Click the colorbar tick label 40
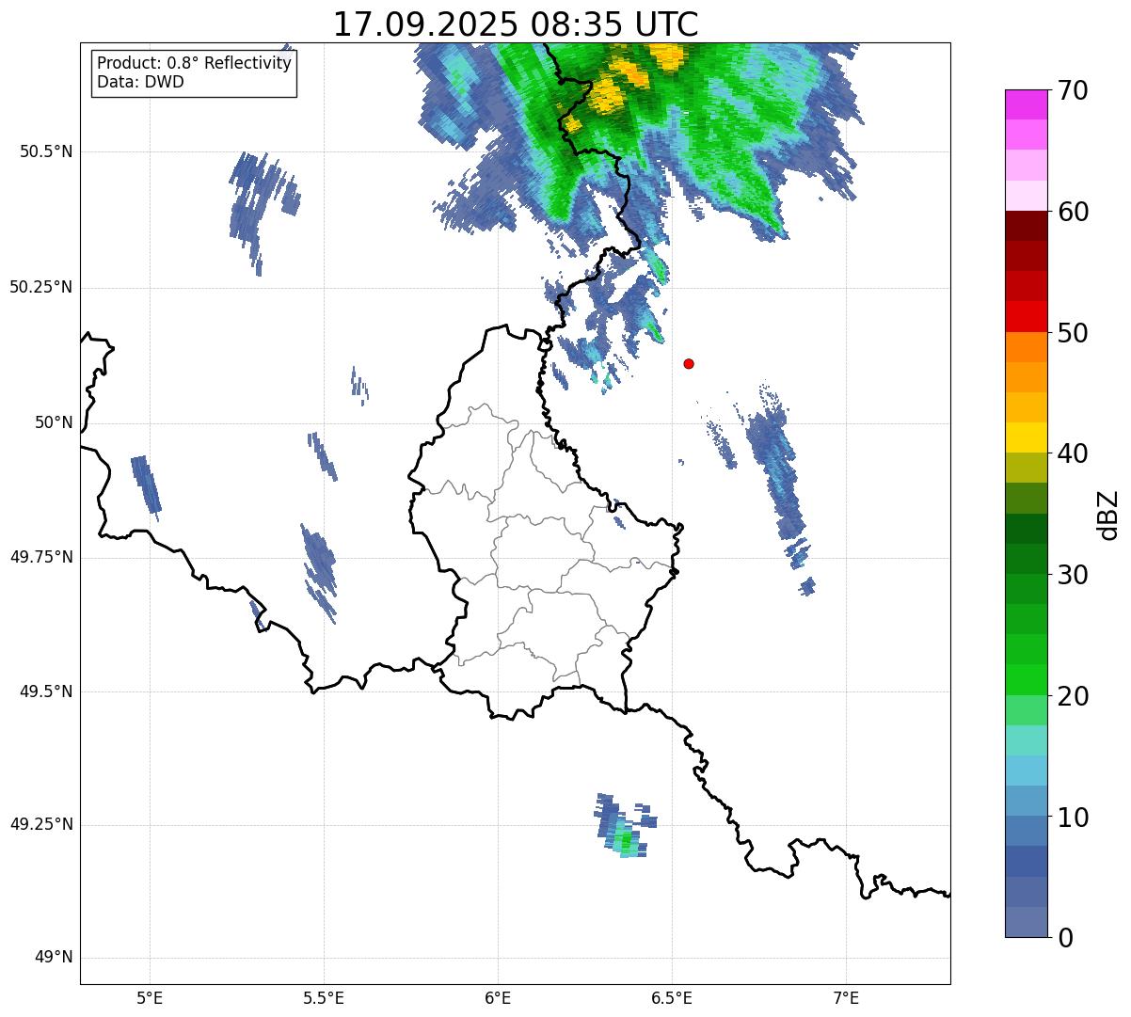 [1073, 453]
